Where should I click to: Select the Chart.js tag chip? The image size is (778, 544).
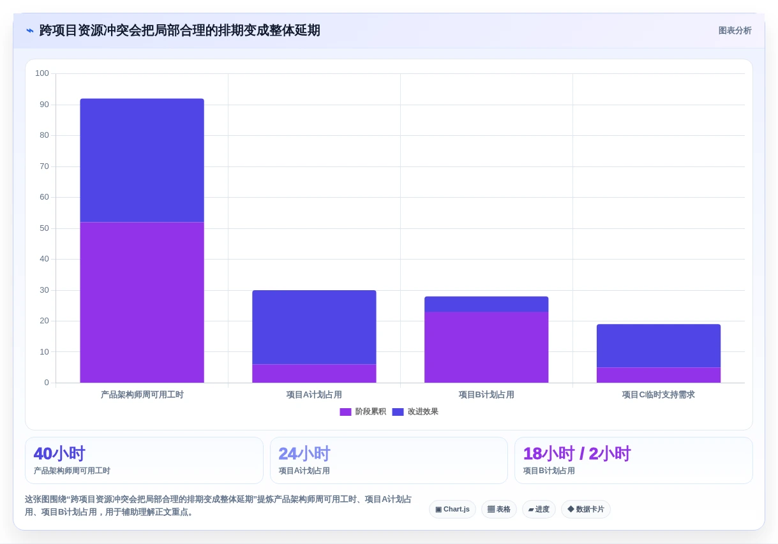point(453,509)
